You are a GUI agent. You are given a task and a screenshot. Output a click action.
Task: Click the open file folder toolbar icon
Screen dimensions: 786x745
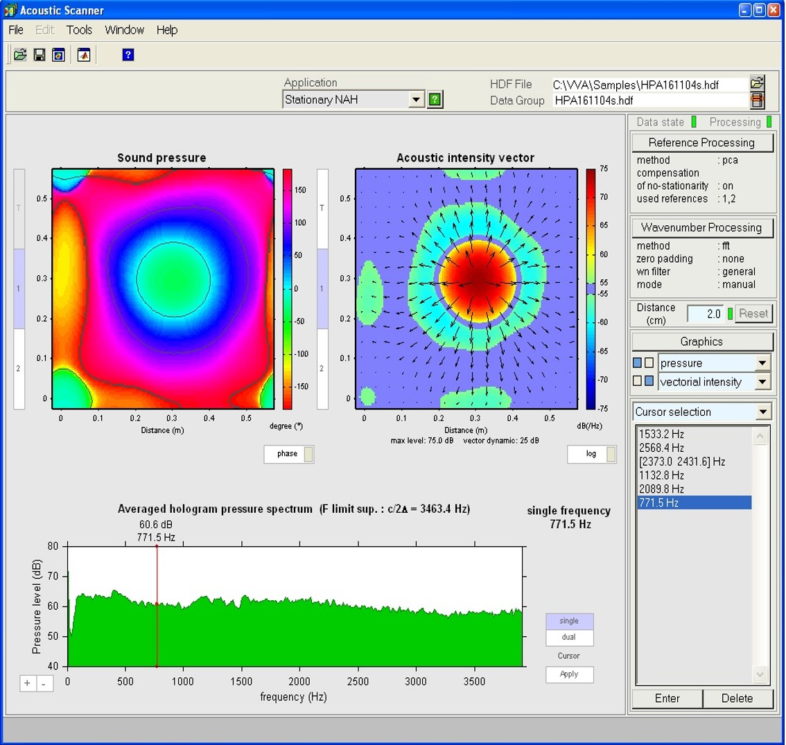20,55
